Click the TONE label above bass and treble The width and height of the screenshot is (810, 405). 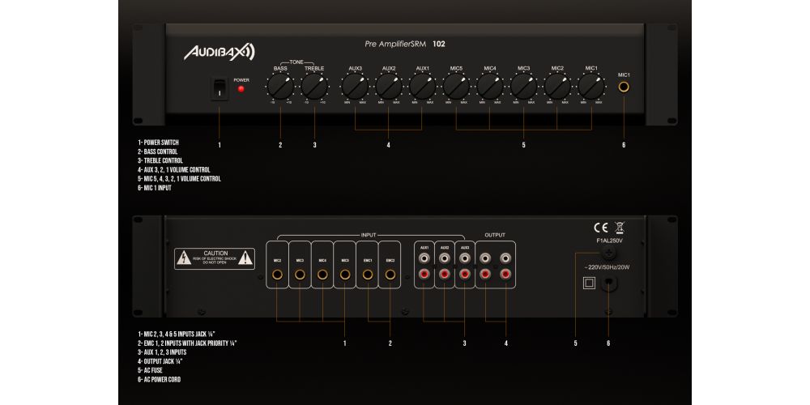[296, 62]
